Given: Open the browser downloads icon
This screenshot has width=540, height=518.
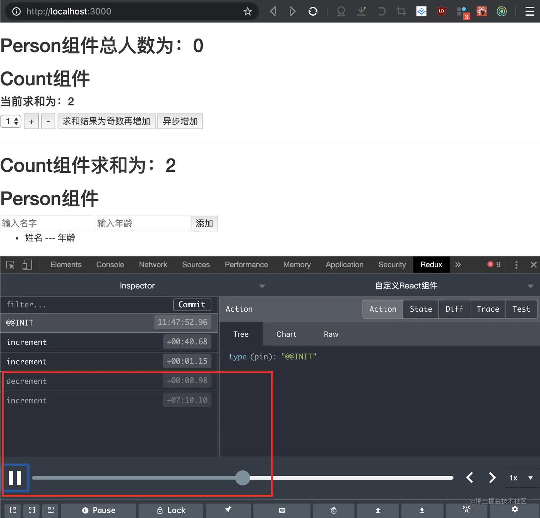Looking at the screenshot, I should [x=361, y=11].
